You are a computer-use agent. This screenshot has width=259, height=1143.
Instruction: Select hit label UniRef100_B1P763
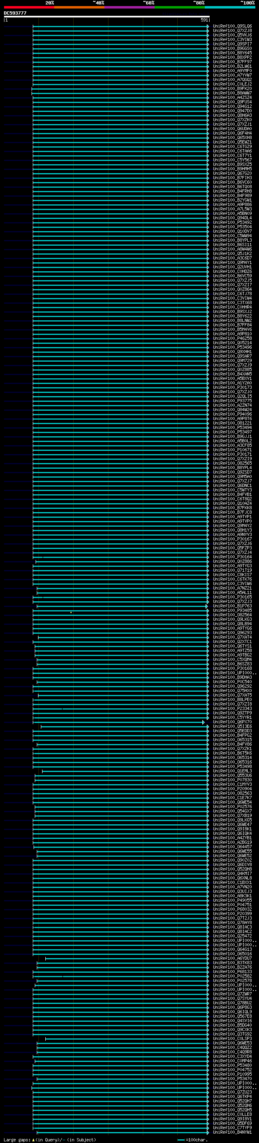[232, 606]
